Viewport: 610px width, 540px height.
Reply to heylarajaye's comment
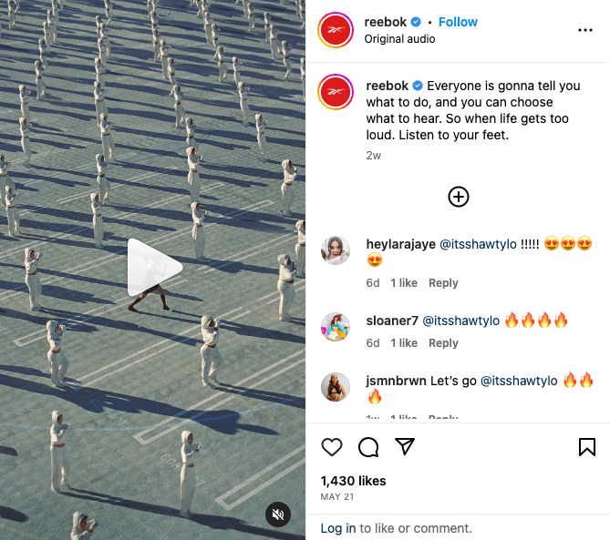coord(443,283)
